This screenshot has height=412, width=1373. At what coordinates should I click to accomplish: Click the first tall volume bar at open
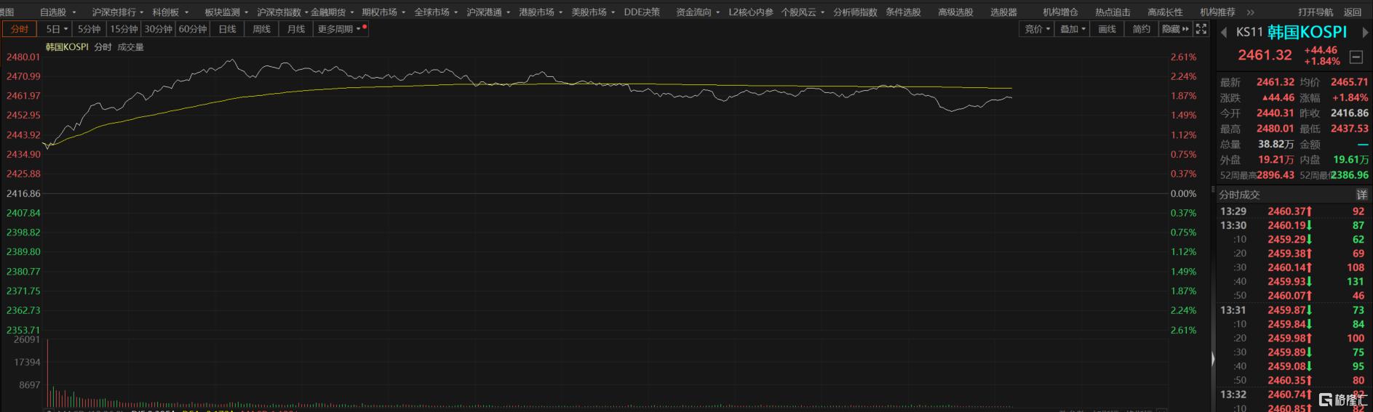click(x=48, y=373)
